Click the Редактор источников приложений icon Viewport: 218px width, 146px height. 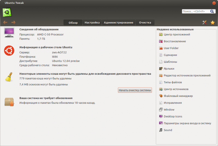pos(161,75)
